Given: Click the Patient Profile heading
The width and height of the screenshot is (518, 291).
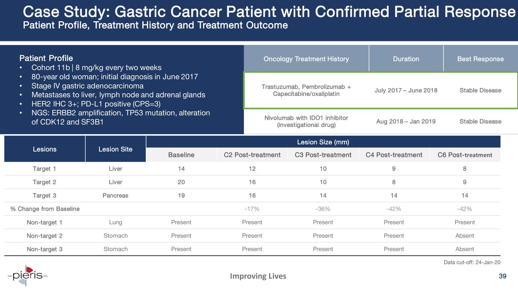Looking at the screenshot, I should (46, 58).
